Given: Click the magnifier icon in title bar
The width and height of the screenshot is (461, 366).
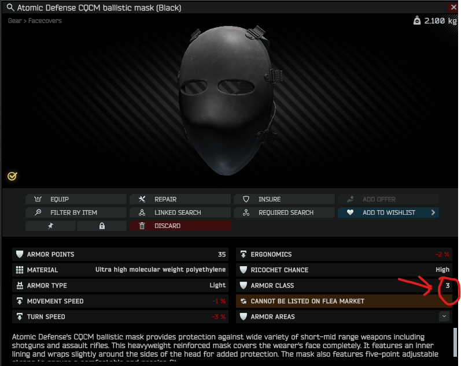Looking at the screenshot, I should click(10, 8).
